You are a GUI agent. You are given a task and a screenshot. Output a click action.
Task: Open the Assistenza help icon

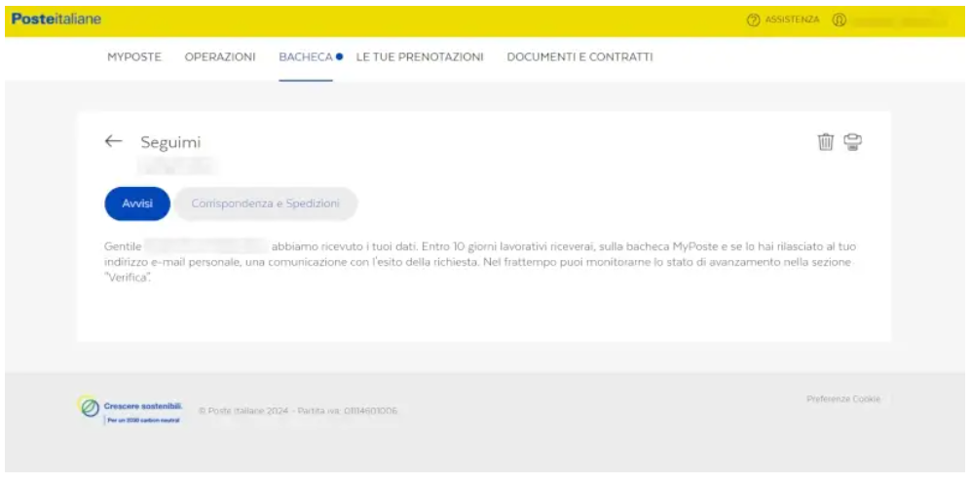click(x=753, y=20)
